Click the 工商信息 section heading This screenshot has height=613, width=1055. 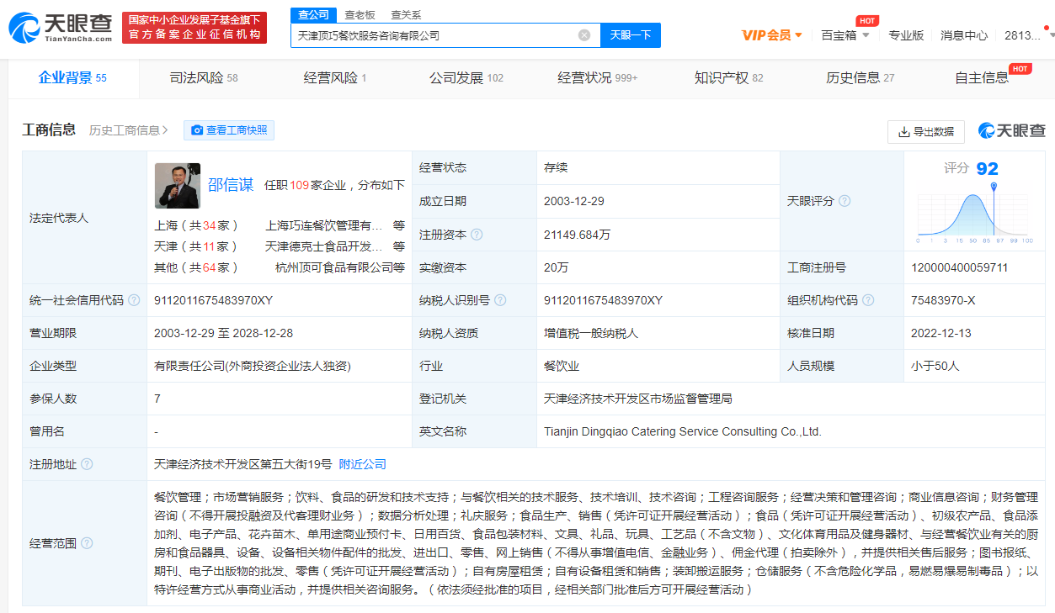[49, 129]
